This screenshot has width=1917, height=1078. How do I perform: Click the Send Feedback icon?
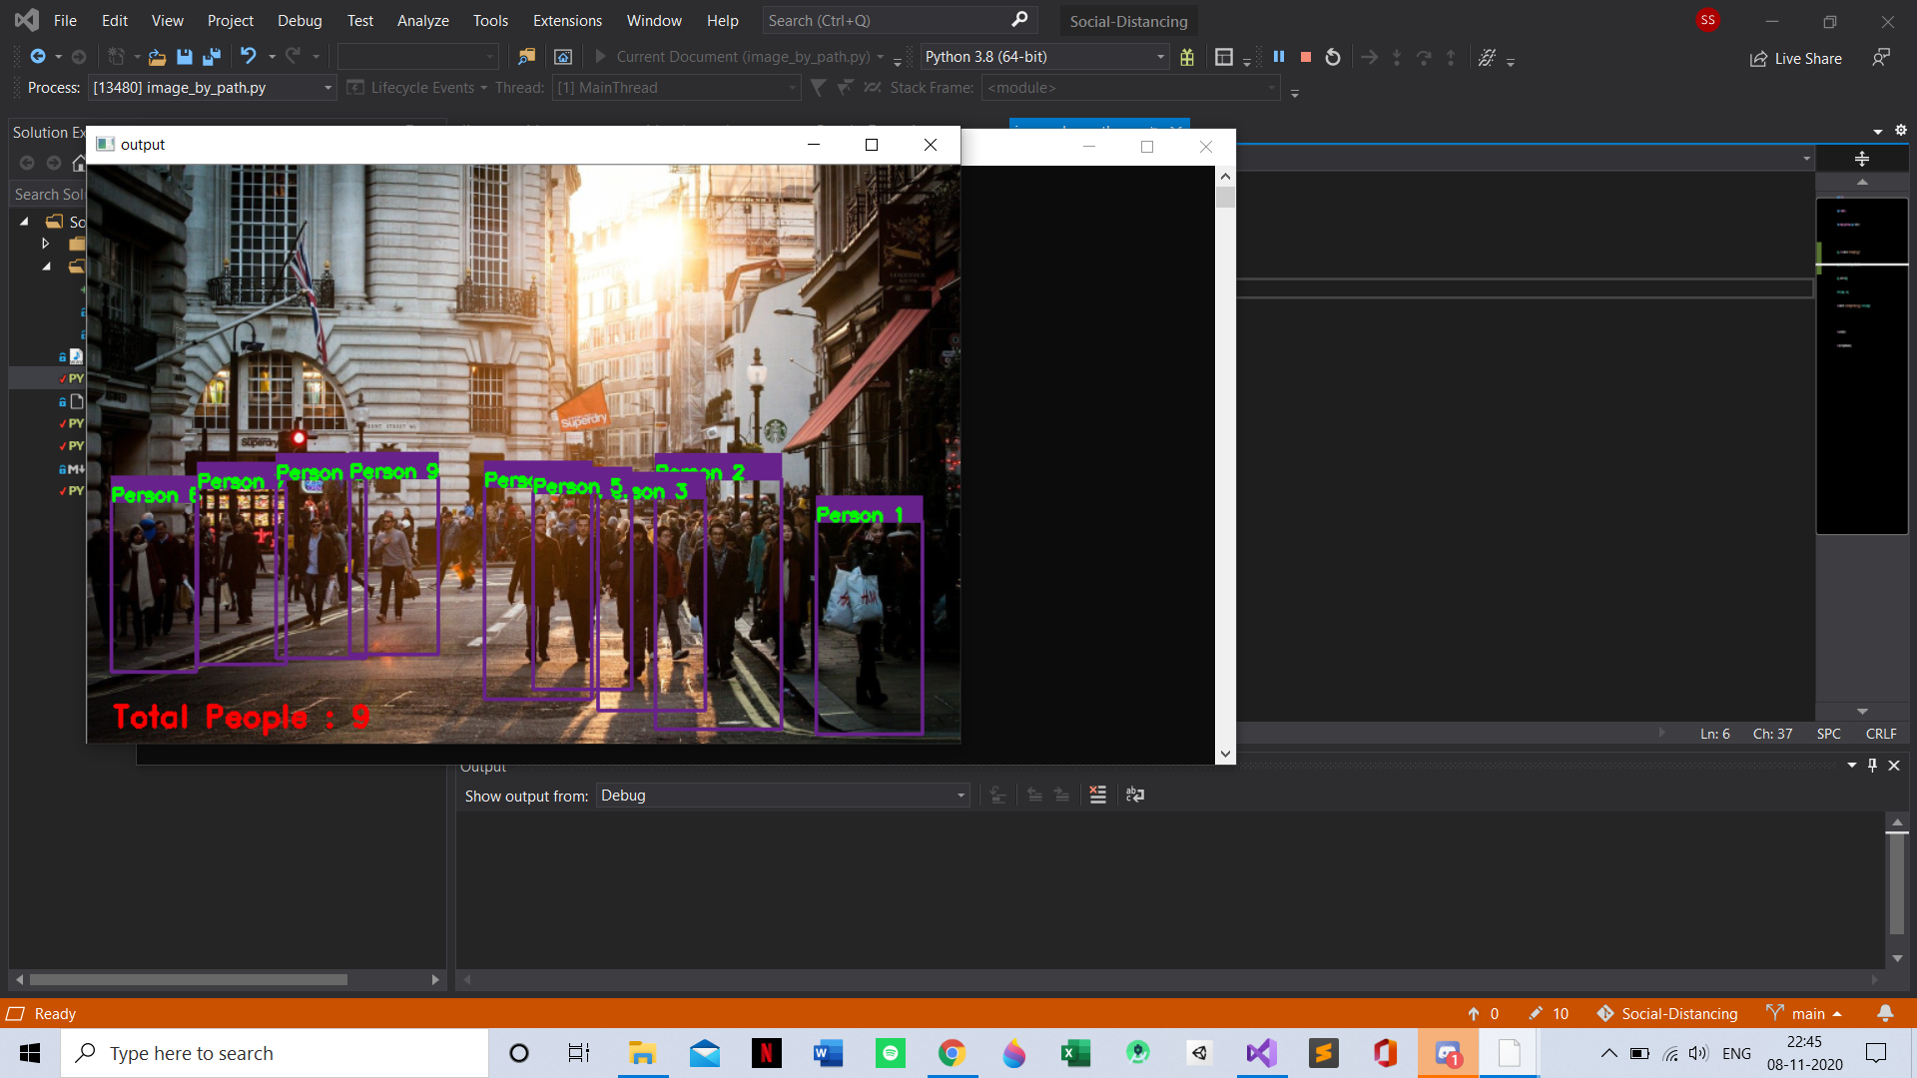[x=1881, y=57]
